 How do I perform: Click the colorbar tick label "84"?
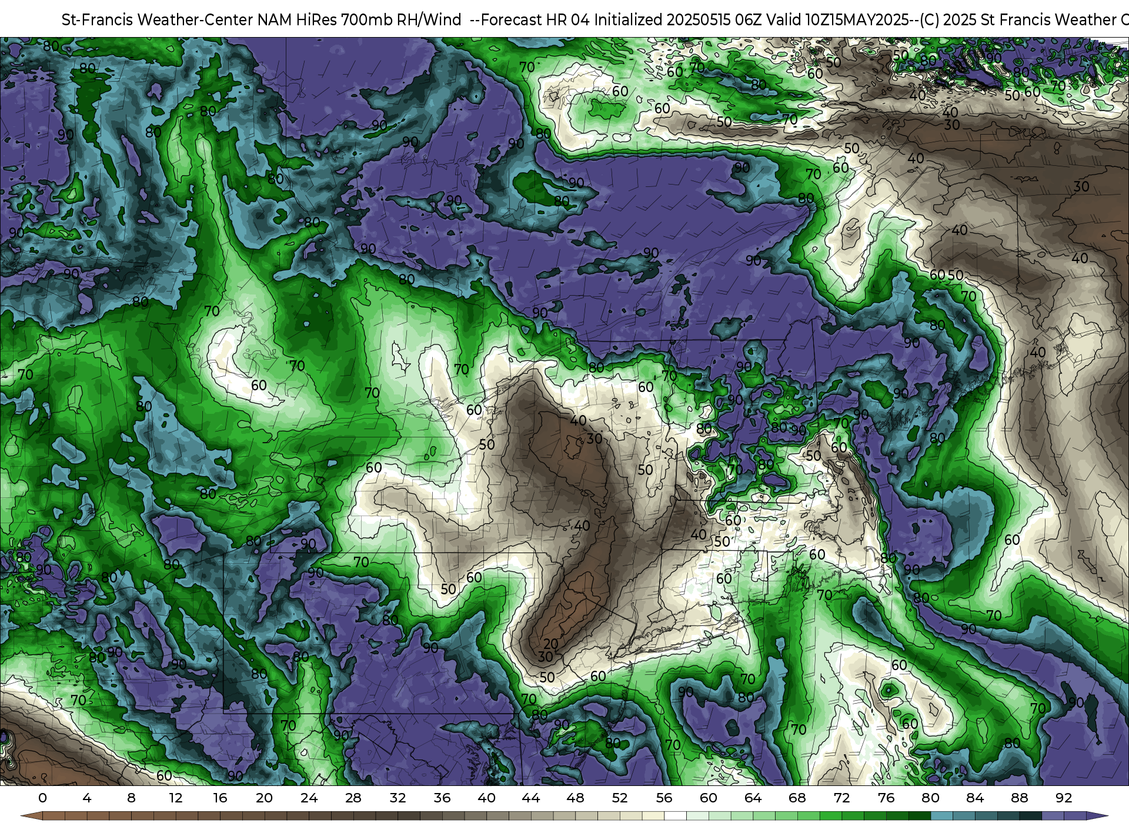coord(975,798)
